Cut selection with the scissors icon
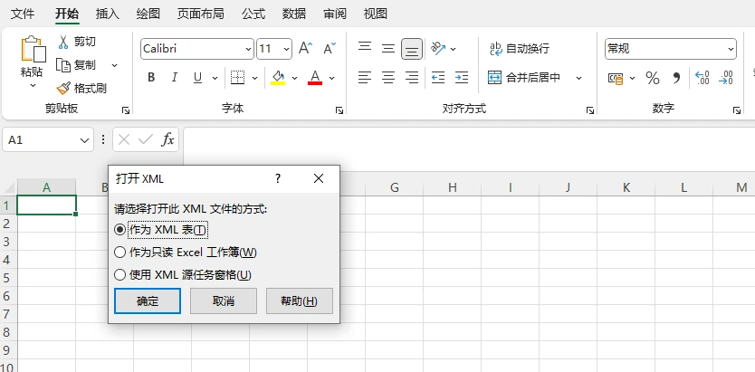Image resolution: width=755 pixels, height=372 pixels. [63, 42]
